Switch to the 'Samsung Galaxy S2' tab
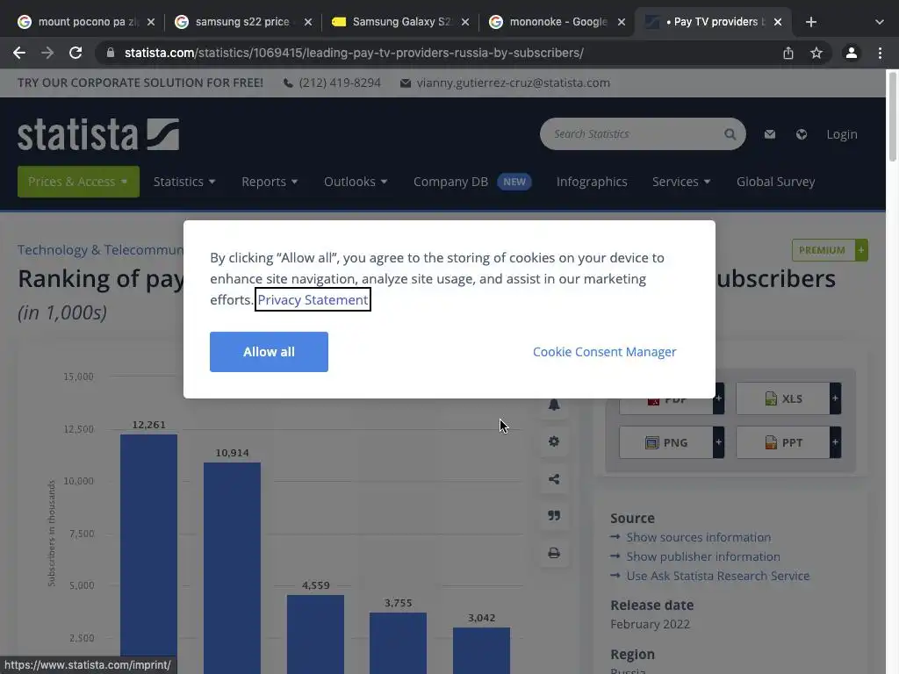The image size is (899, 674). point(399,22)
